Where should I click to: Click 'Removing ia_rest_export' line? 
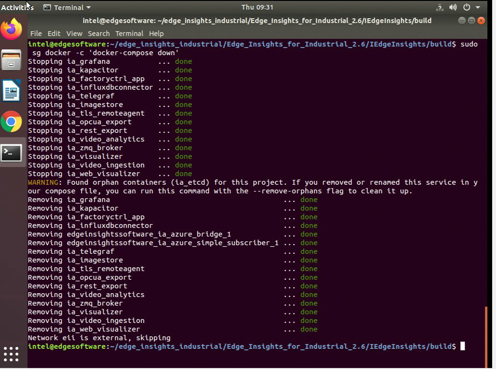coord(173,286)
